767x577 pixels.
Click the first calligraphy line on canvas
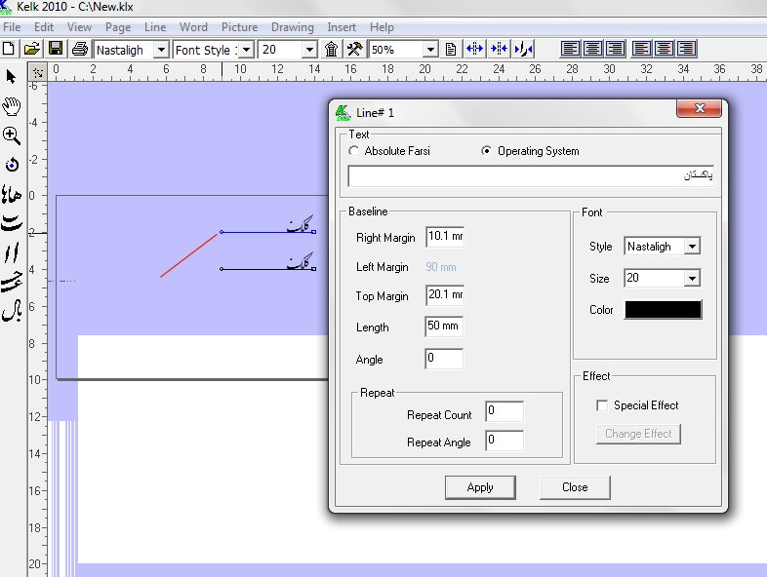(x=268, y=232)
